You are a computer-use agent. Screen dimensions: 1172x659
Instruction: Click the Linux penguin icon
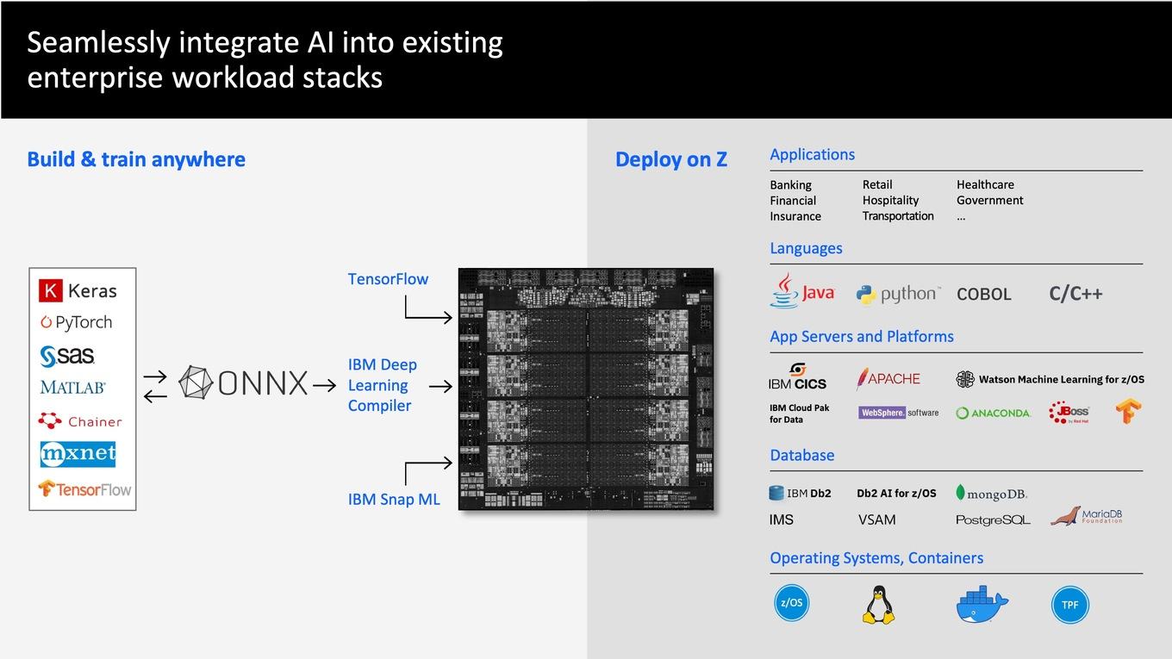tap(878, 604)
